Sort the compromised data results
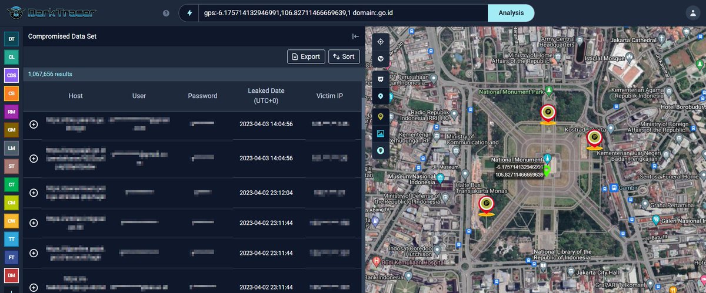The height and width of the screenshot is (293, 706). tap(344, 56)
